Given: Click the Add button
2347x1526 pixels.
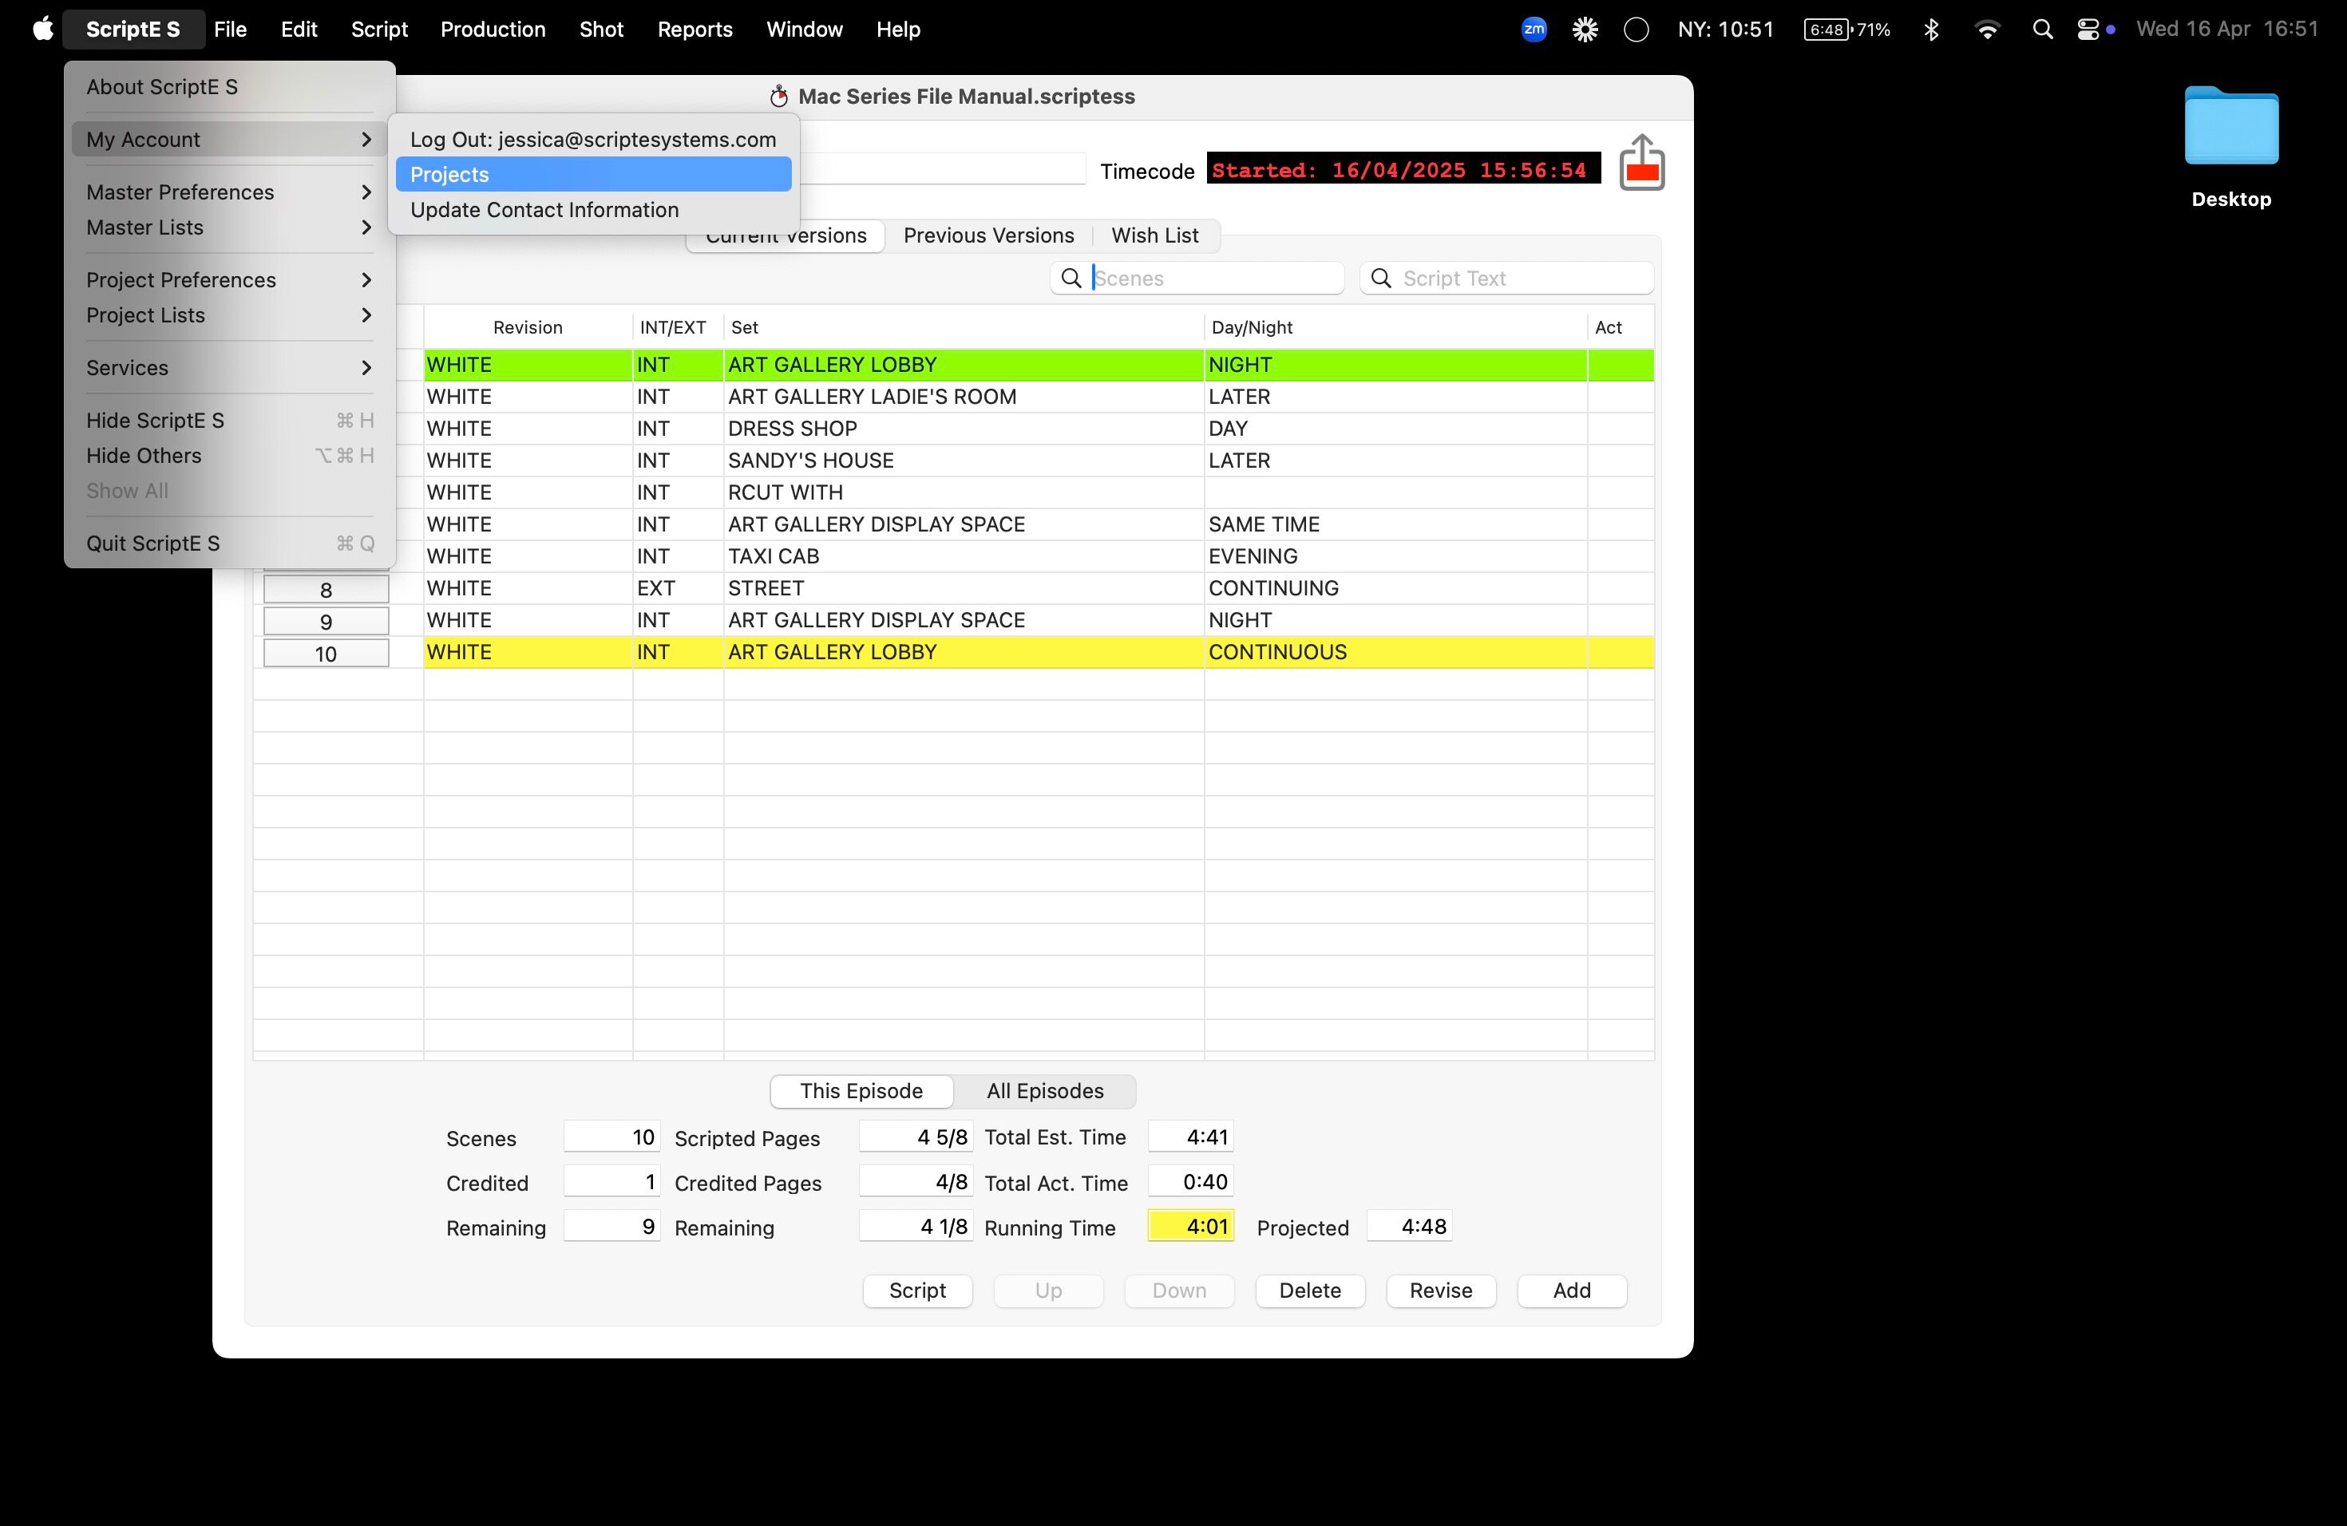Looking at the screenshot, I should pyautogui.click(x=1571, y=1291).
